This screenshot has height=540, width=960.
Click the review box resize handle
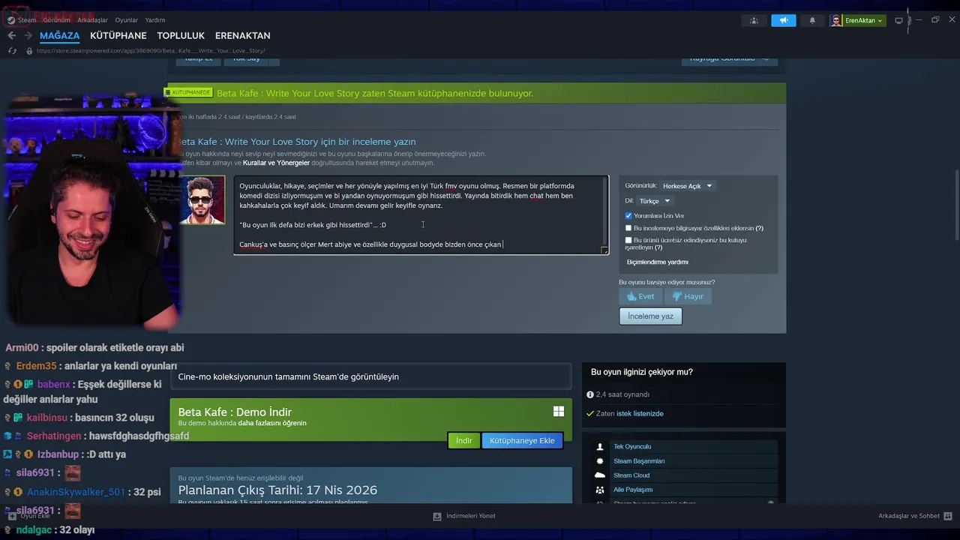604,250
